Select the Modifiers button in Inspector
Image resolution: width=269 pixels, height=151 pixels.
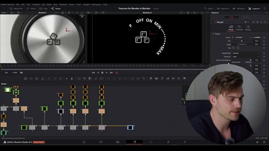[x=247, y=17]
